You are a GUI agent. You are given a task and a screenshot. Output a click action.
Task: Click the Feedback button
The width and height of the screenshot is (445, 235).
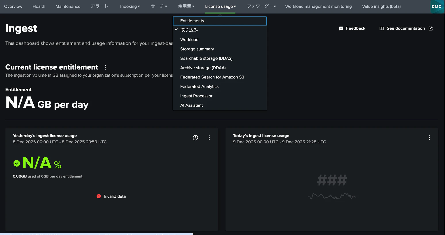[x=352, y=28]
